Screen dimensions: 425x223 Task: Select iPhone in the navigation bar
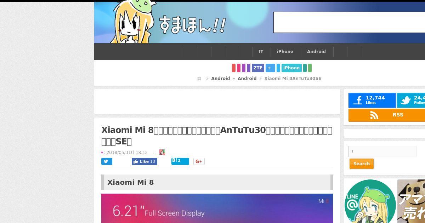(x=285, y=52)
